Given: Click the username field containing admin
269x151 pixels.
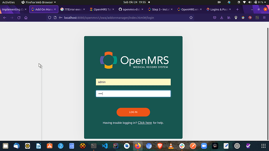Looking at the screenshot, I should tap(133, 82).
